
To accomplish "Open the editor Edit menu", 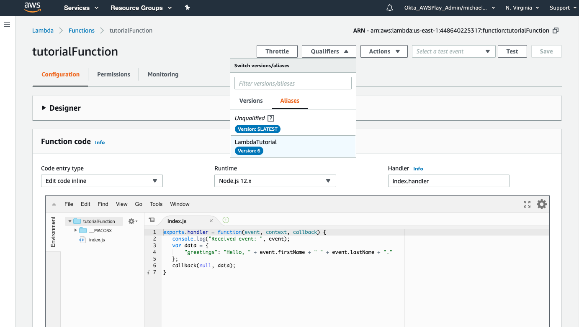I will click(85, 204).
